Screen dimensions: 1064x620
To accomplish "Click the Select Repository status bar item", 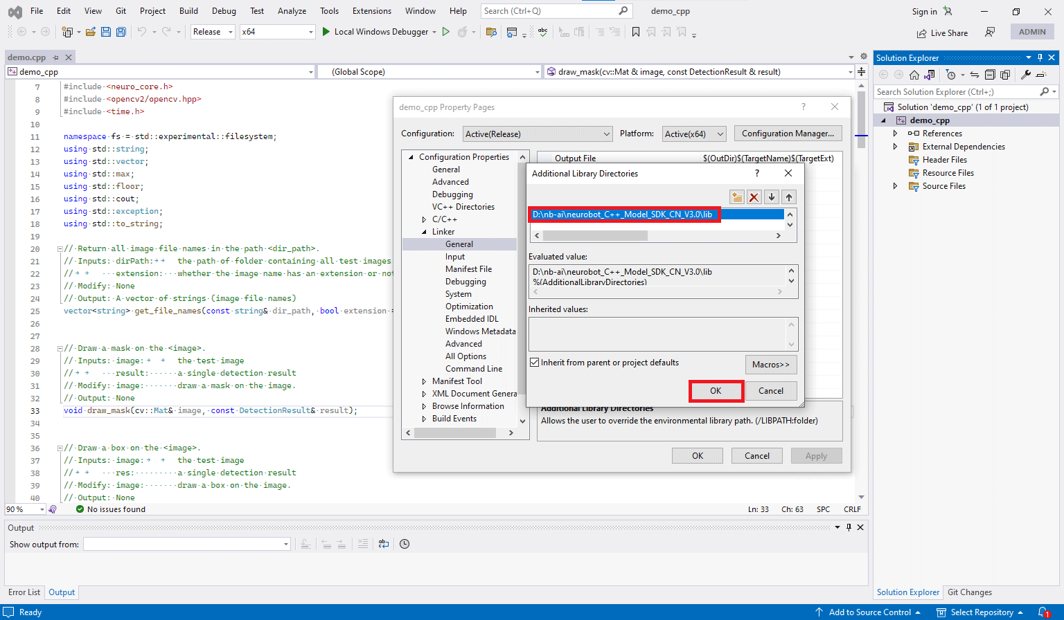I will [979, 612].
